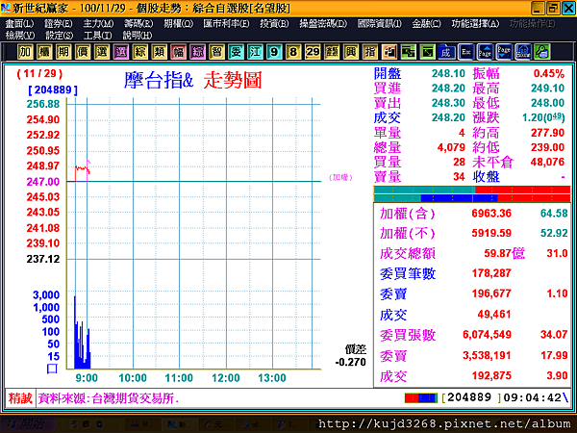Click the Windows 開始 Start button
Viewport: 577px width, 433px height.
27,424
